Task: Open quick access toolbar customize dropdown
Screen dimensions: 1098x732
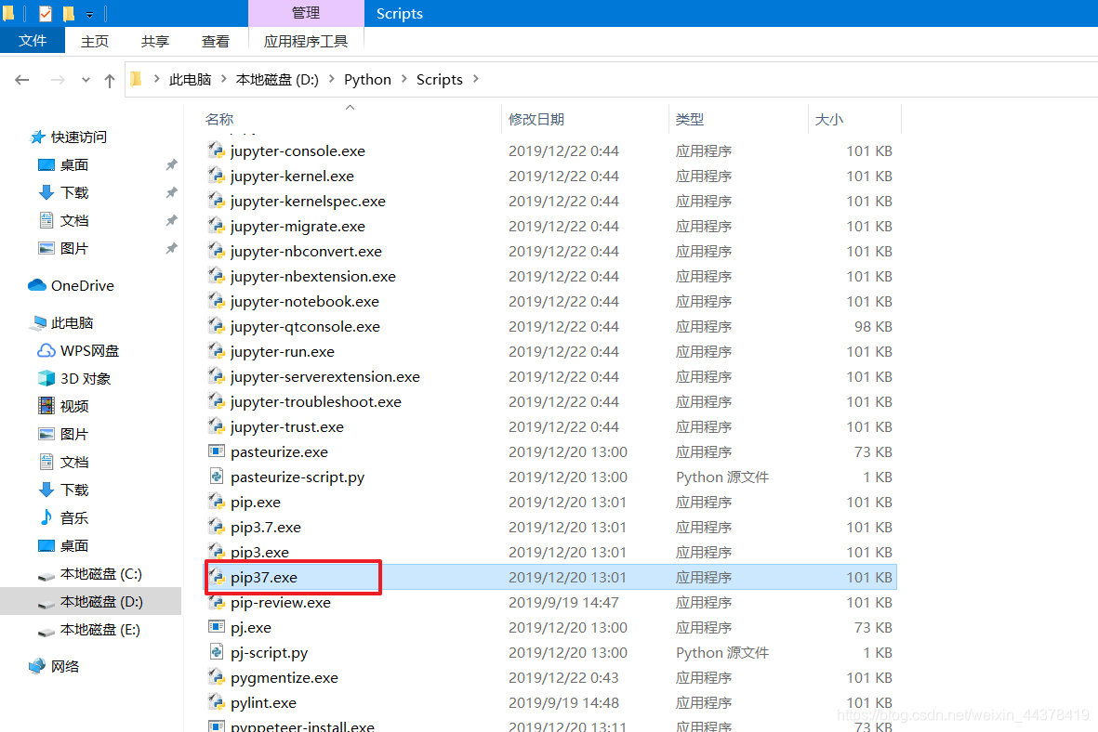Action: tap(89, 14)
